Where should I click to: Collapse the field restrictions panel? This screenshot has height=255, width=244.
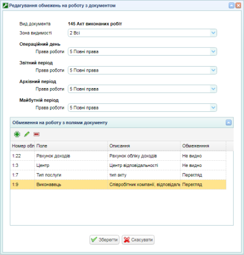(x=229, y=122)
